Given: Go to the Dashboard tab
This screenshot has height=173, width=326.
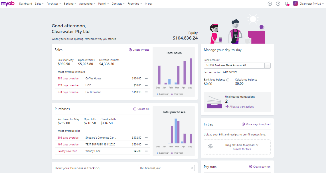Looking at the screenshot, I should point(26,4).
